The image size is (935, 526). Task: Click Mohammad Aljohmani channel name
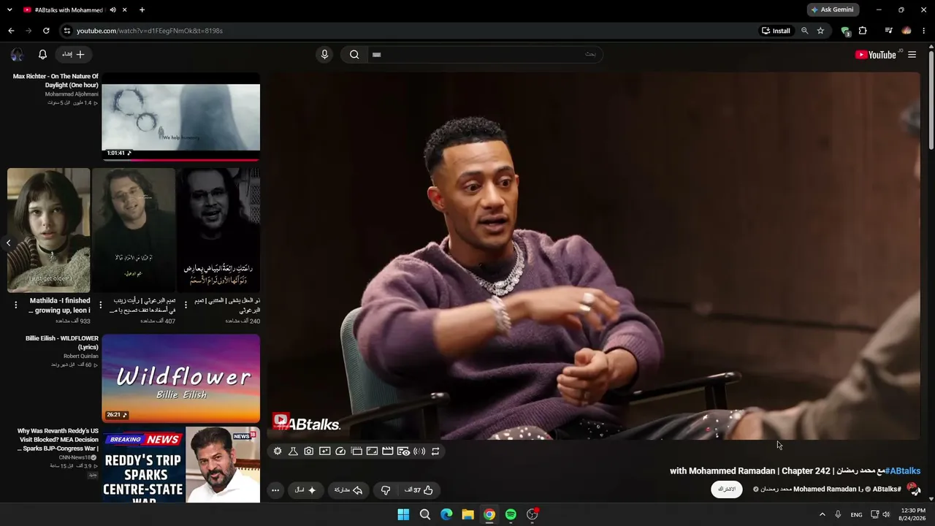72,94
